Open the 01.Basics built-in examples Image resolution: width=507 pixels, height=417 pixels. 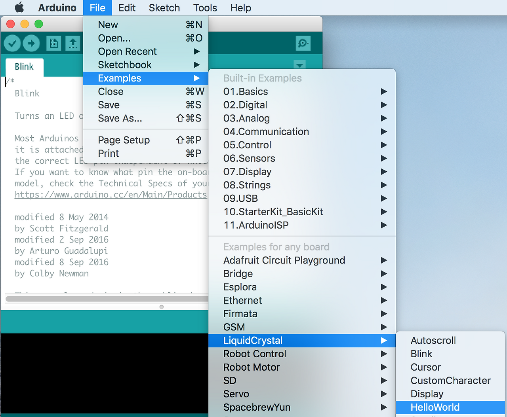point(246,91)
